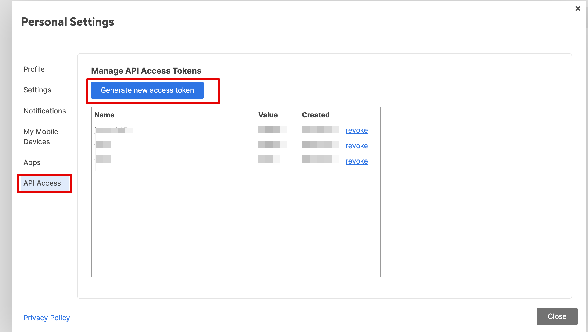
Task: Revoke the third access token
Action: tap(357, 161)
